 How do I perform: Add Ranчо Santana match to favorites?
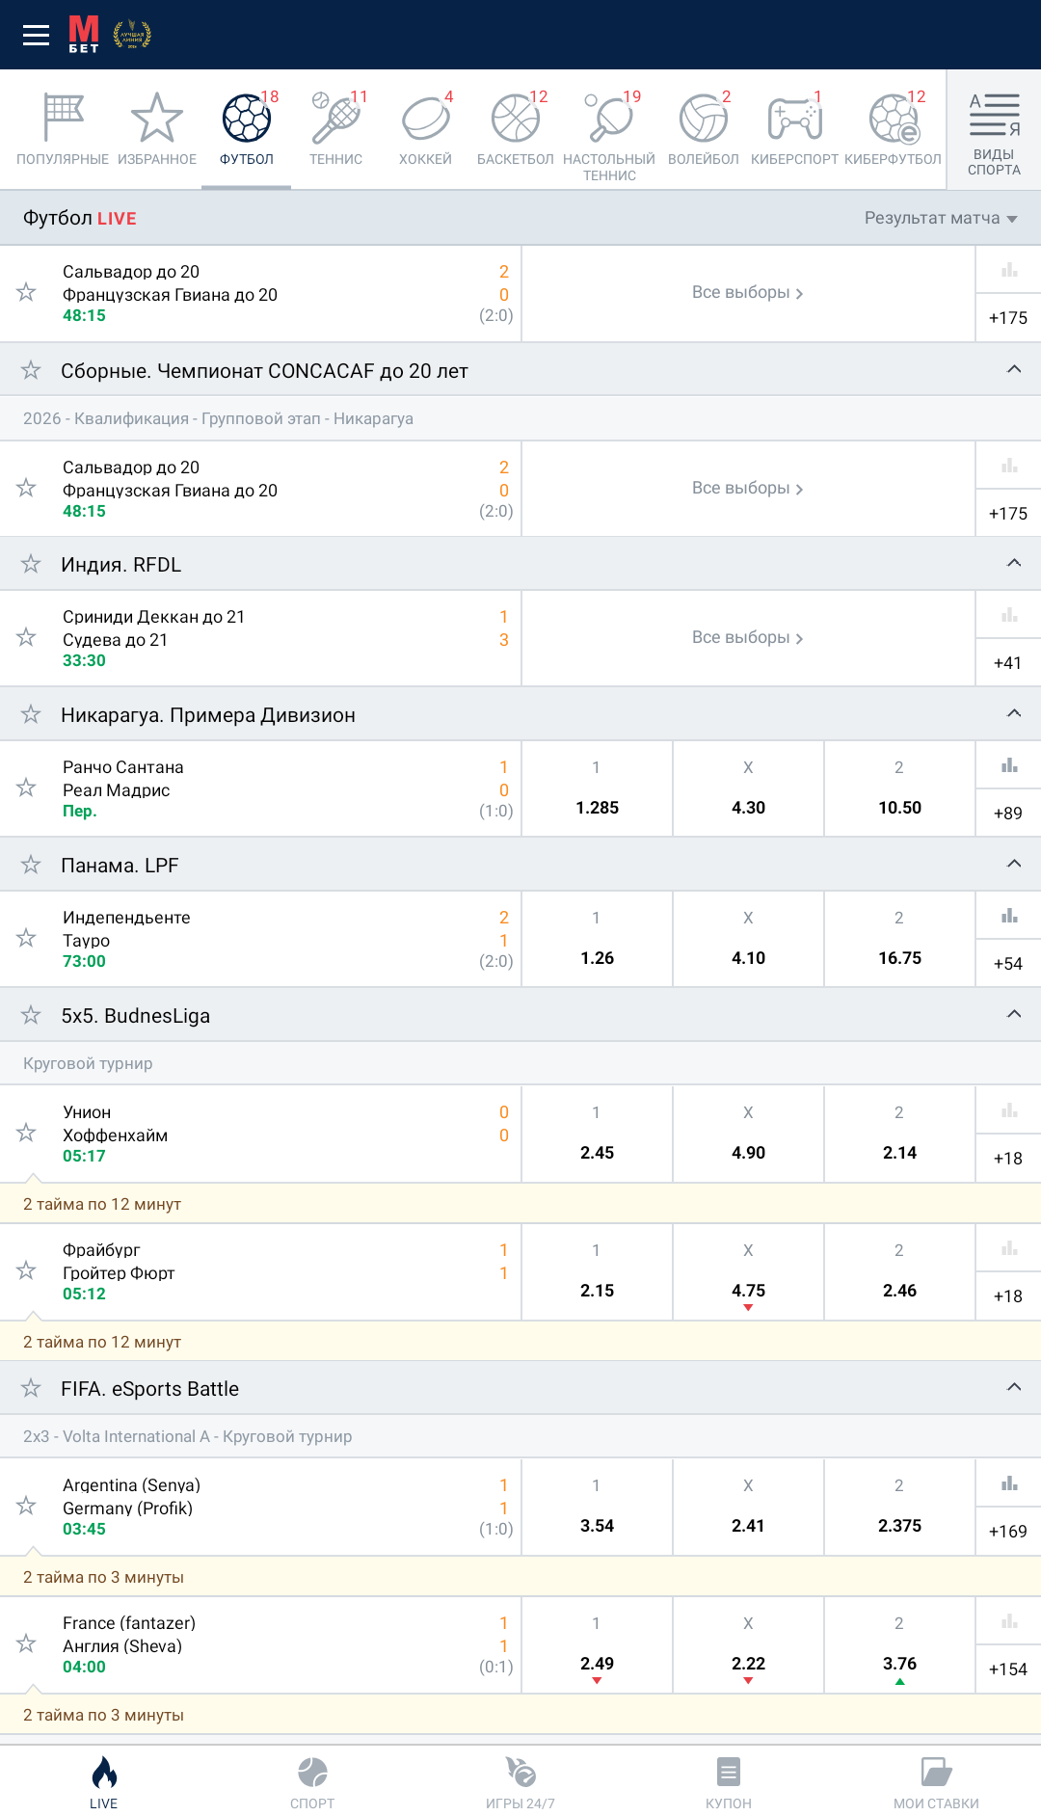[27, 788]
